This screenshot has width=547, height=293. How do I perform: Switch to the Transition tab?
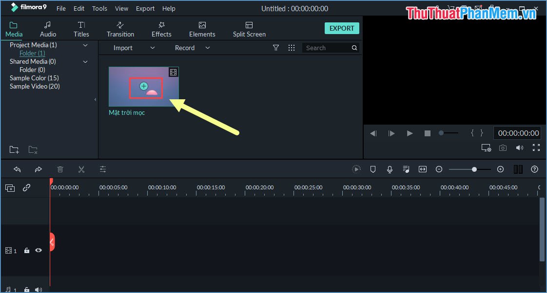120,28
